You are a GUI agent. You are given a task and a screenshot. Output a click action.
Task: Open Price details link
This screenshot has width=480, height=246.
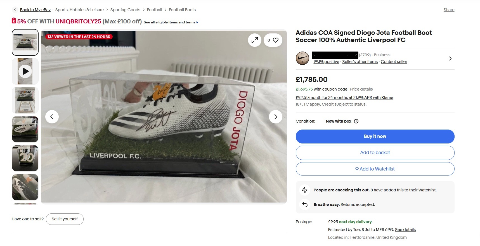click(361, 89)
